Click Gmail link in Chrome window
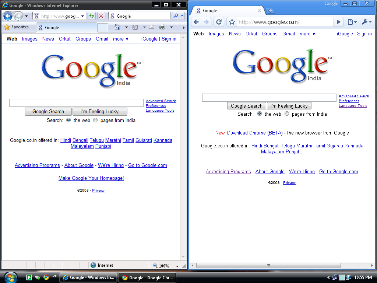This screenshot has width=377, height=283. point(289,34)
